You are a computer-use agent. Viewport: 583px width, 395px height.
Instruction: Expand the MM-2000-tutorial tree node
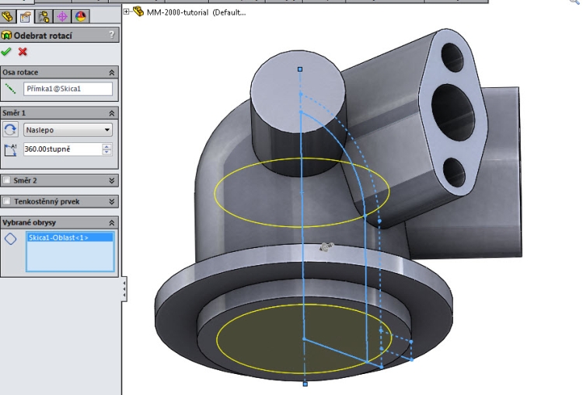(127, 12)
